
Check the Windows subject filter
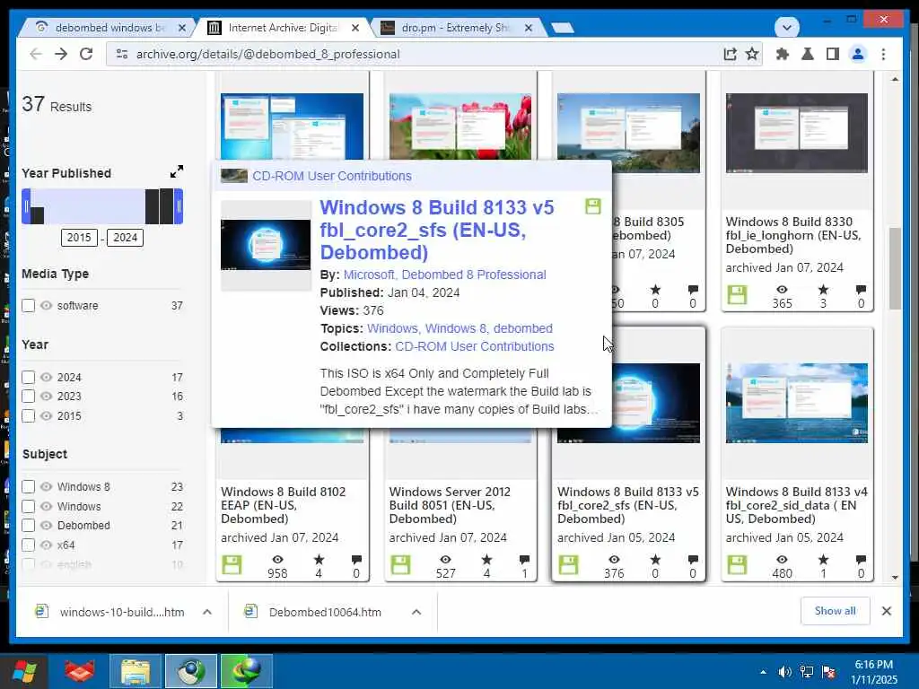[28, 506]
